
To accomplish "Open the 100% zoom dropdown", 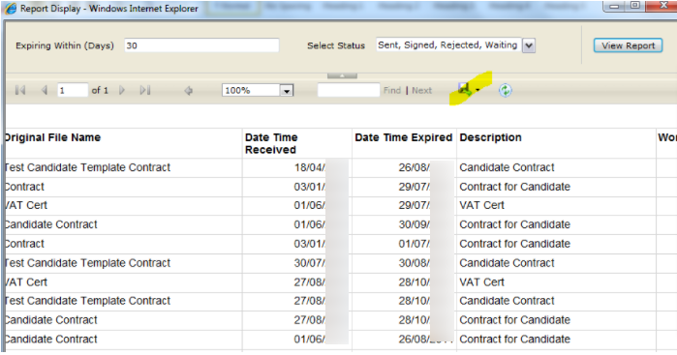I will (287, 90).
